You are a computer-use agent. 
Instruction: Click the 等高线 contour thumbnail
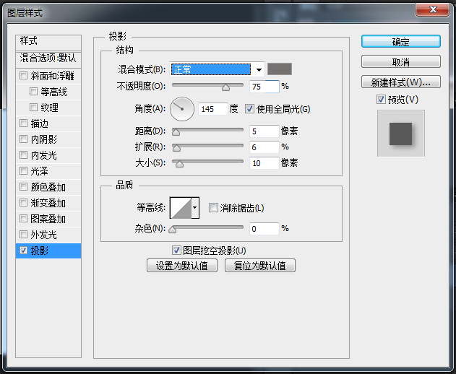181,208
